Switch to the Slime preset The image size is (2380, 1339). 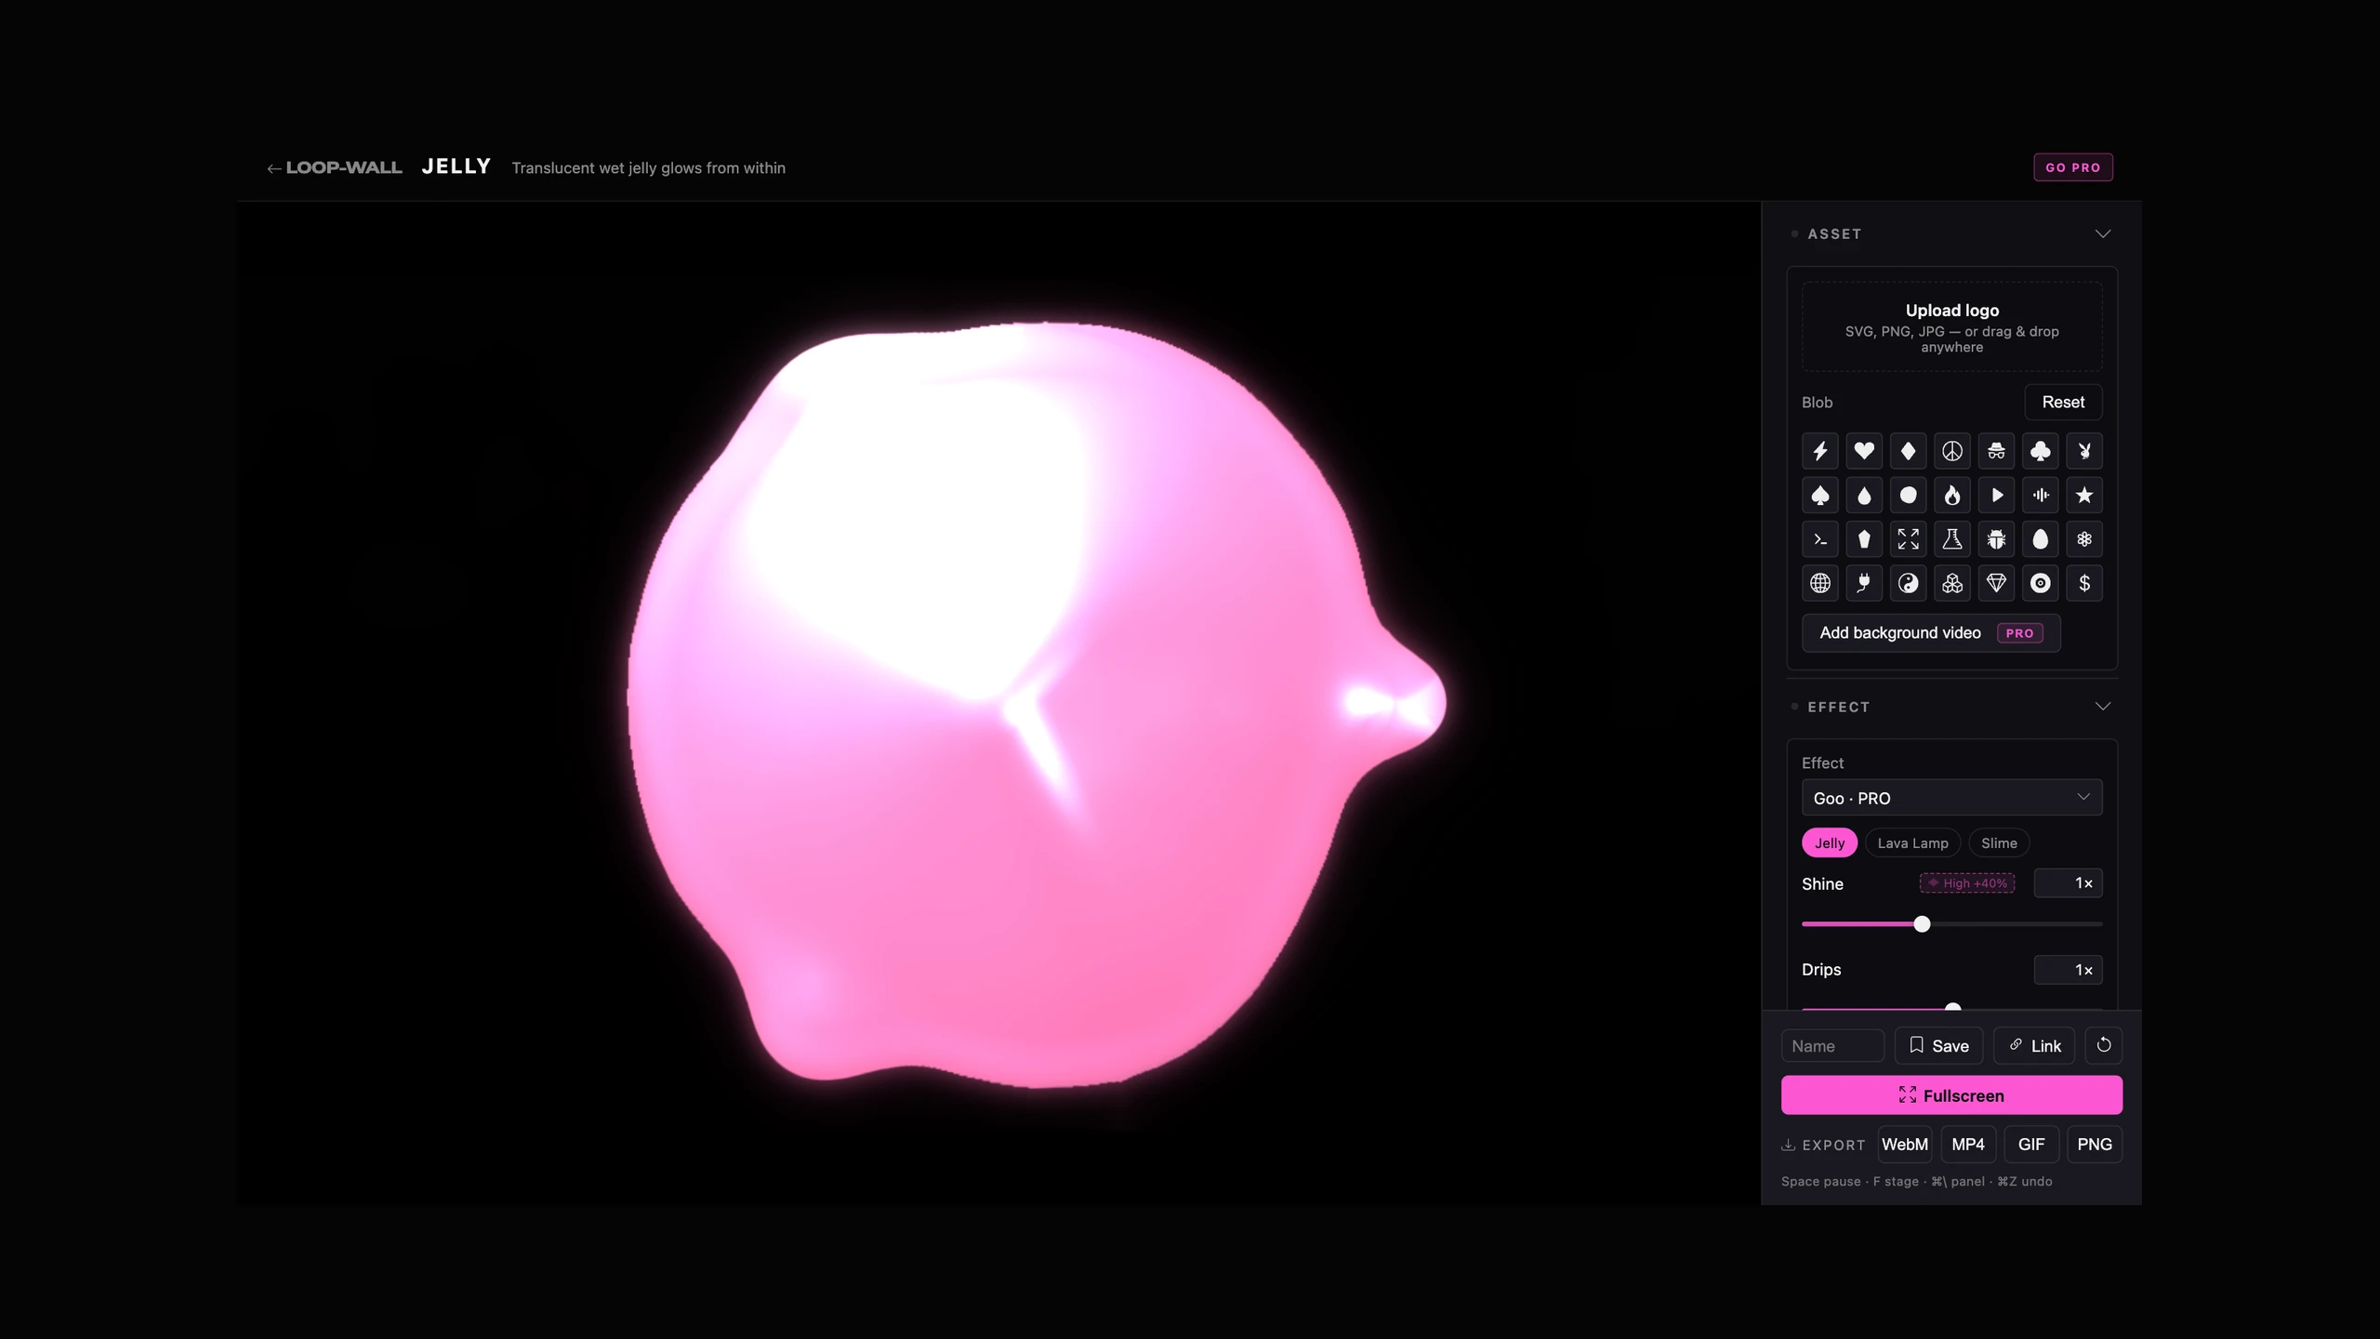(1999, 843)
